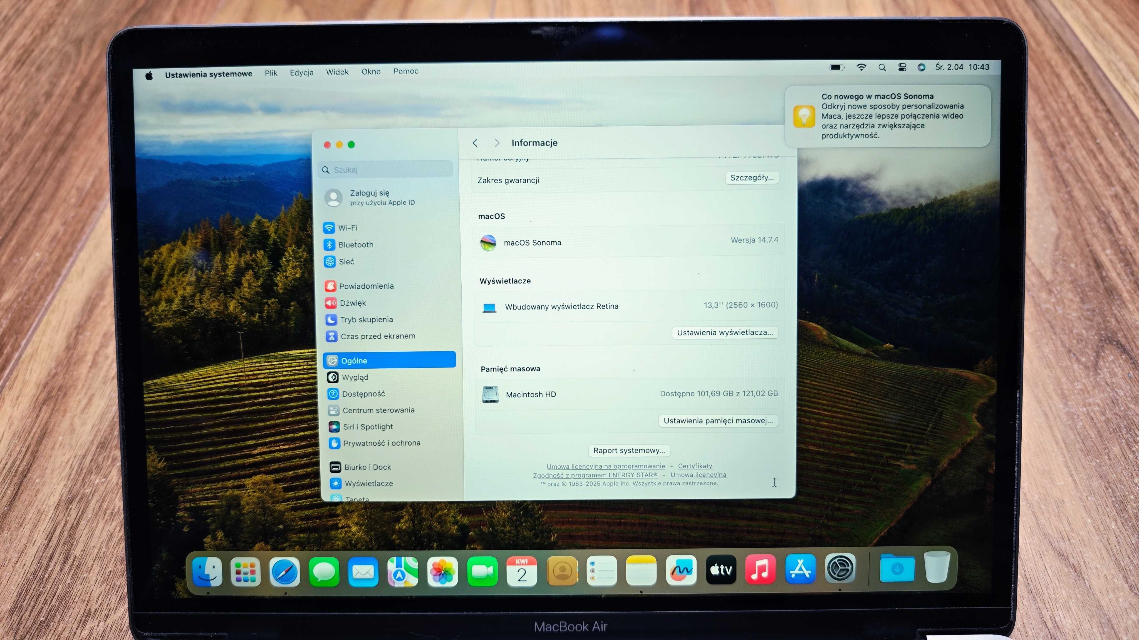Open Spotlight search in menu bar
This screenshot has width=1139, height=640.
point(882,67)
